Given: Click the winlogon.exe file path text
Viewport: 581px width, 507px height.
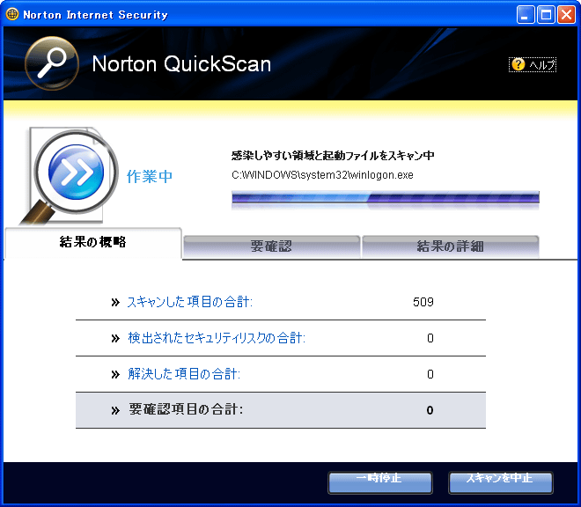Looking at the screenshot, I should click(322, 175).
